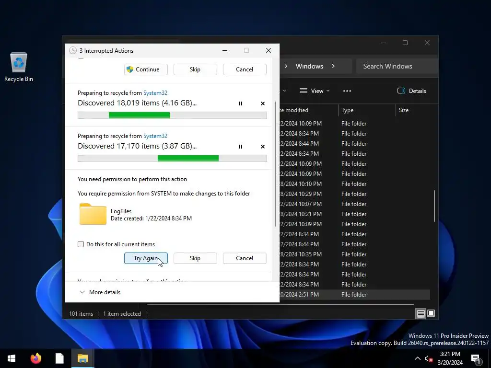491x368 pixels.
Task: Expand More details section
Action: (100, 292)
